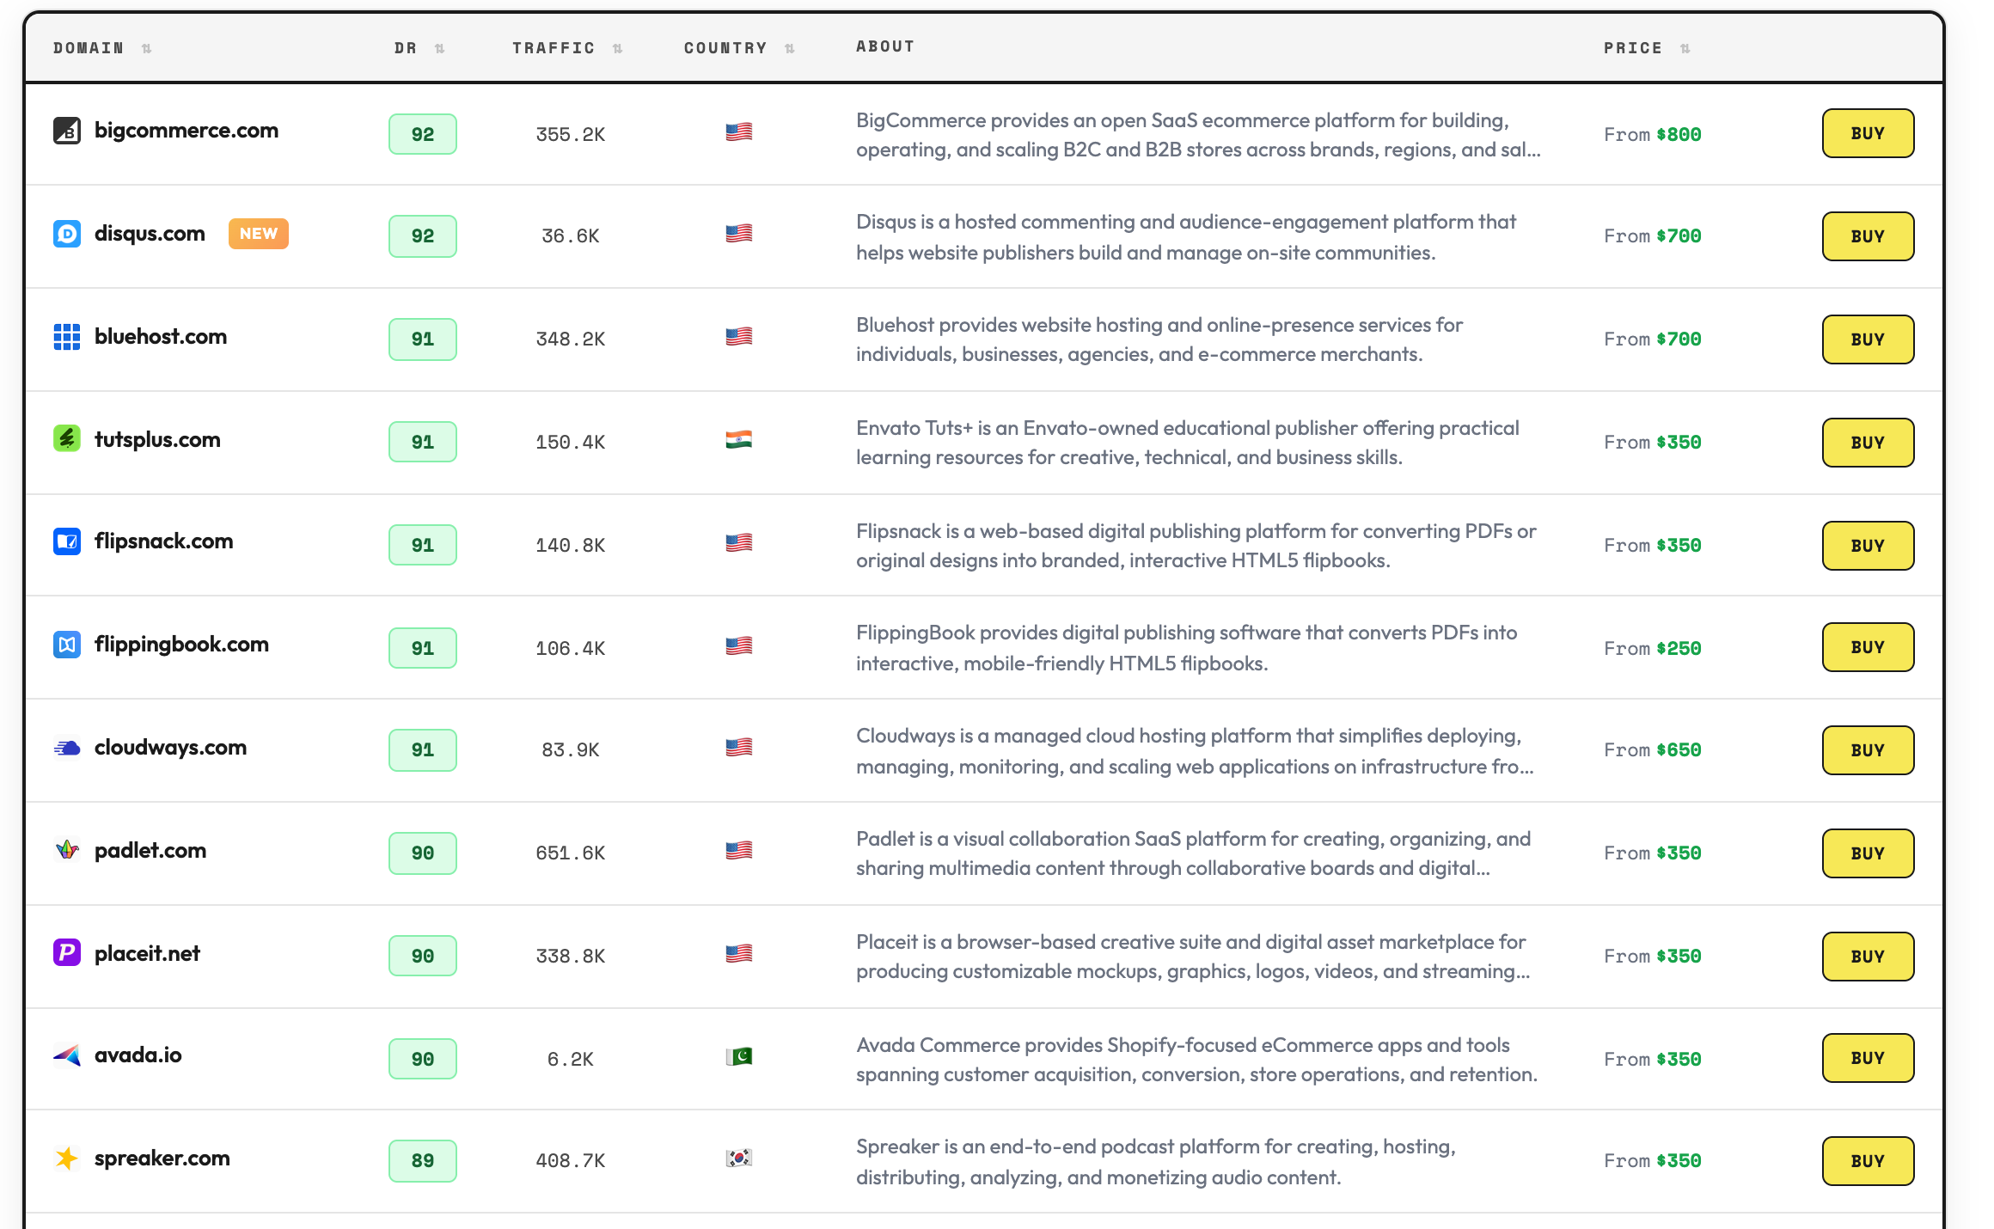Open the padlet.com domain link
This screenshot has height=1229, width=1994.
[150, 851]
